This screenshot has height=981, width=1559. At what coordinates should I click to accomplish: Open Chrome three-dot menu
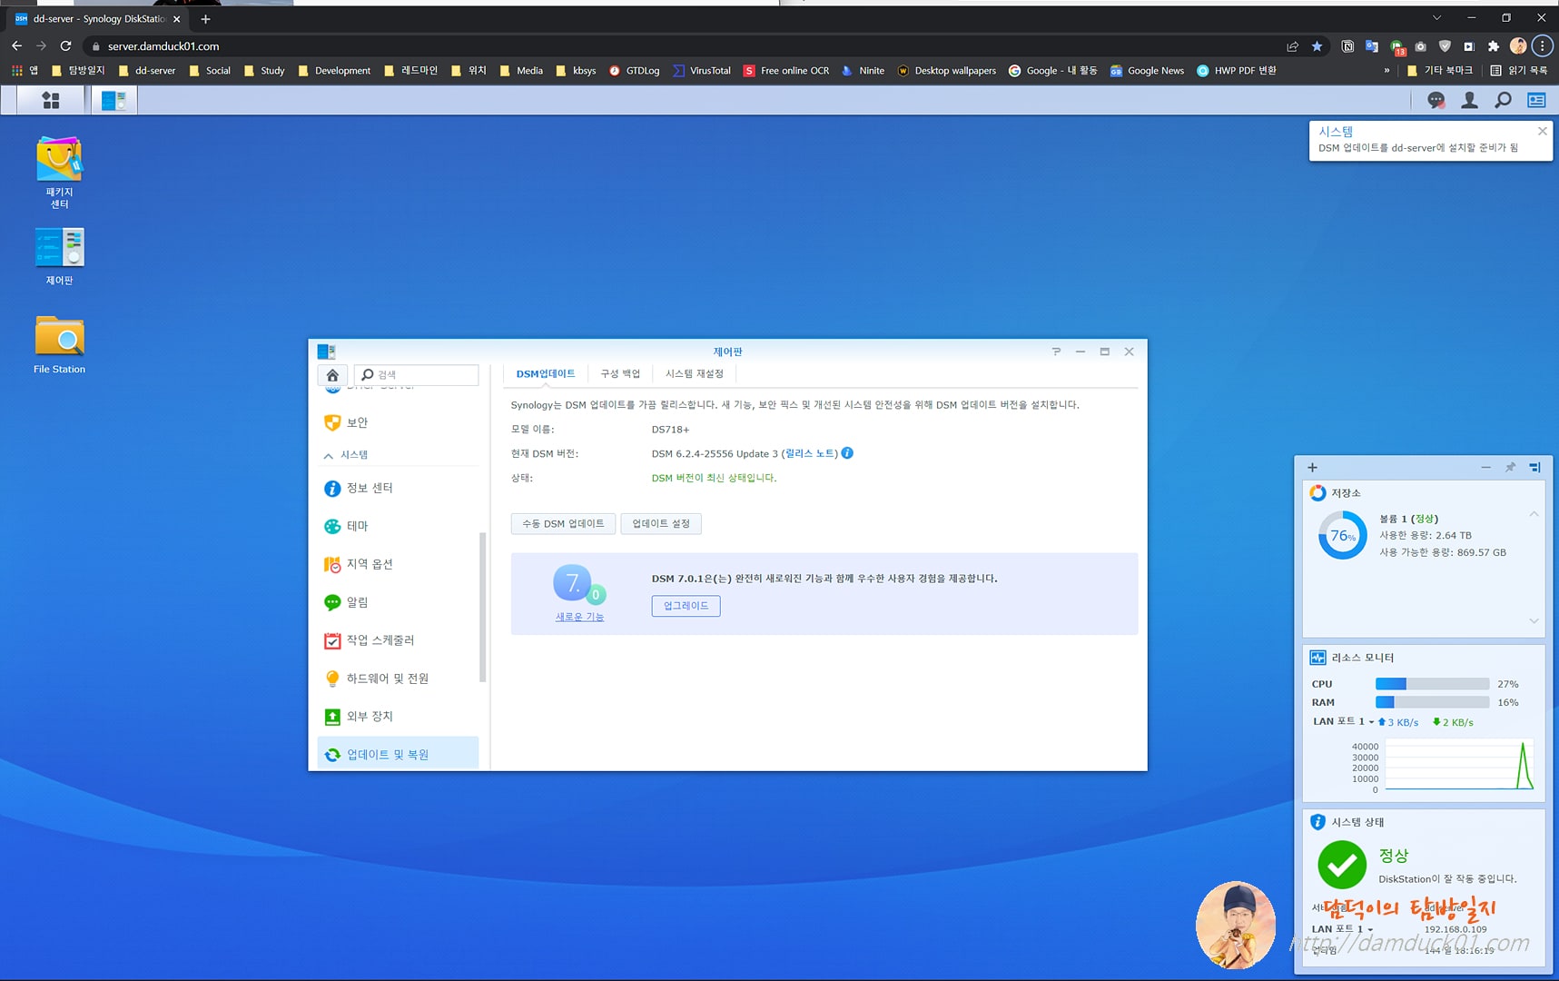tap(1542, 46)
